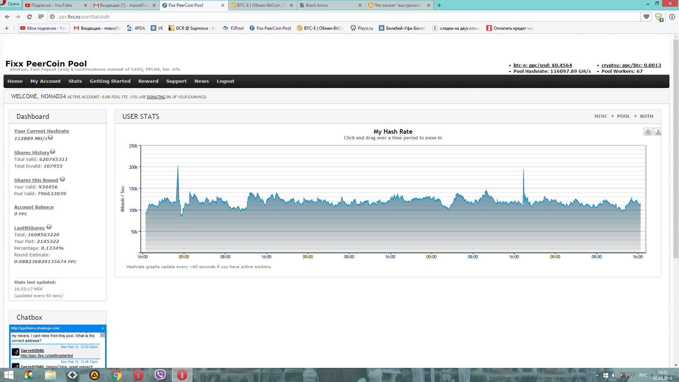Open Opera downloads icon in toolbar
Screen dimensions: 679x382
click(672, 17)
